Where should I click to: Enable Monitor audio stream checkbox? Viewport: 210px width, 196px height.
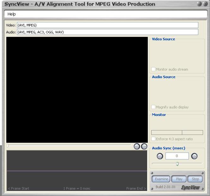tap(153, 69)
